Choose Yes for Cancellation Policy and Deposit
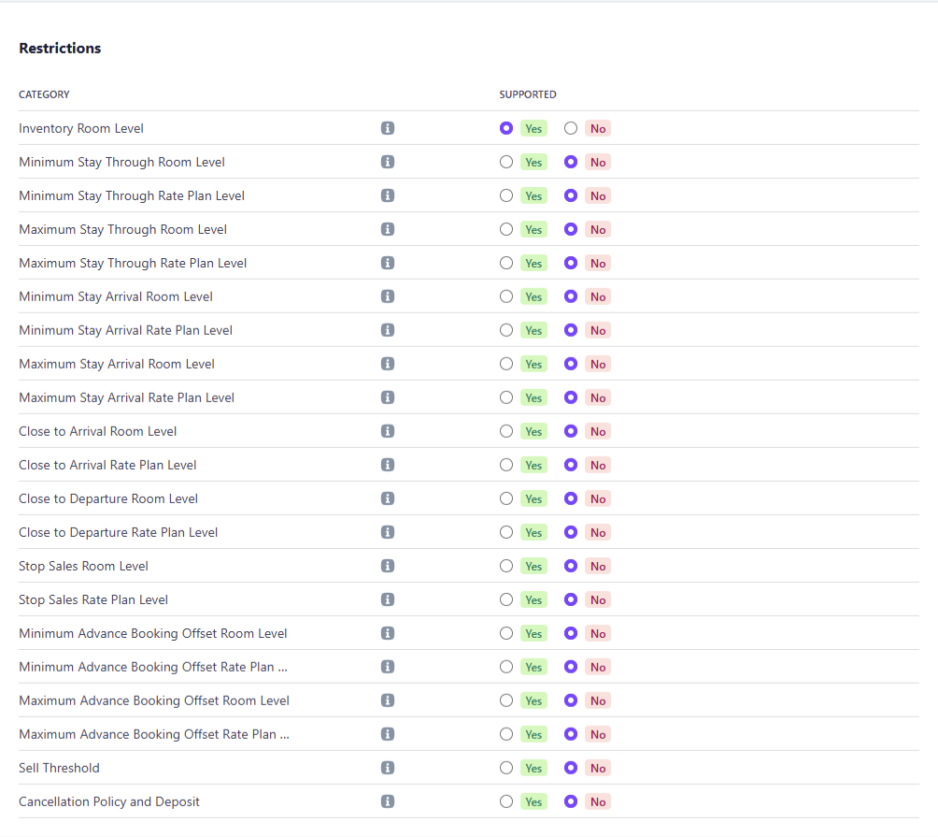 [x=506, y=801]
